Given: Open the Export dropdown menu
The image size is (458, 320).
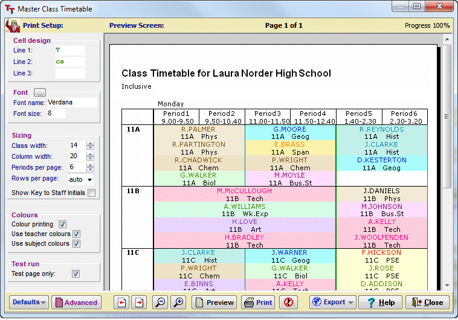Looking at the screenshot, I should click(x=333, y=302).
